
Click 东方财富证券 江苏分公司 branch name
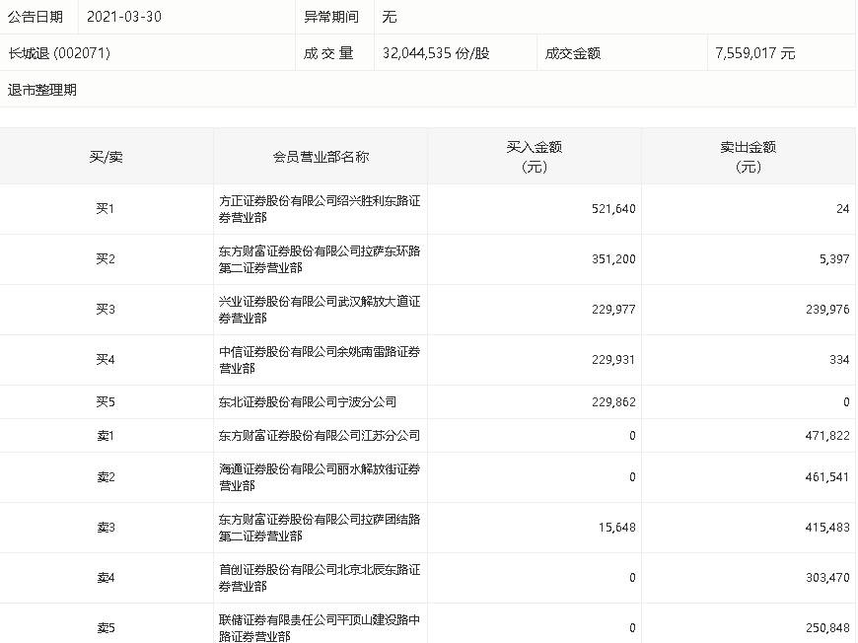click(x=320, y=436)
